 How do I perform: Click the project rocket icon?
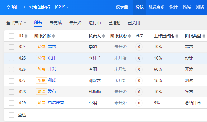pos(8,7)
